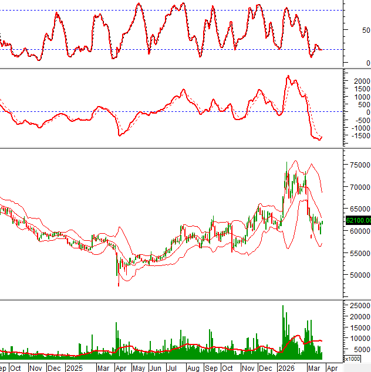Viewport: 371px width, 372px height.
Task: Click the 75000 price axis label
Action: coord(357,166)
